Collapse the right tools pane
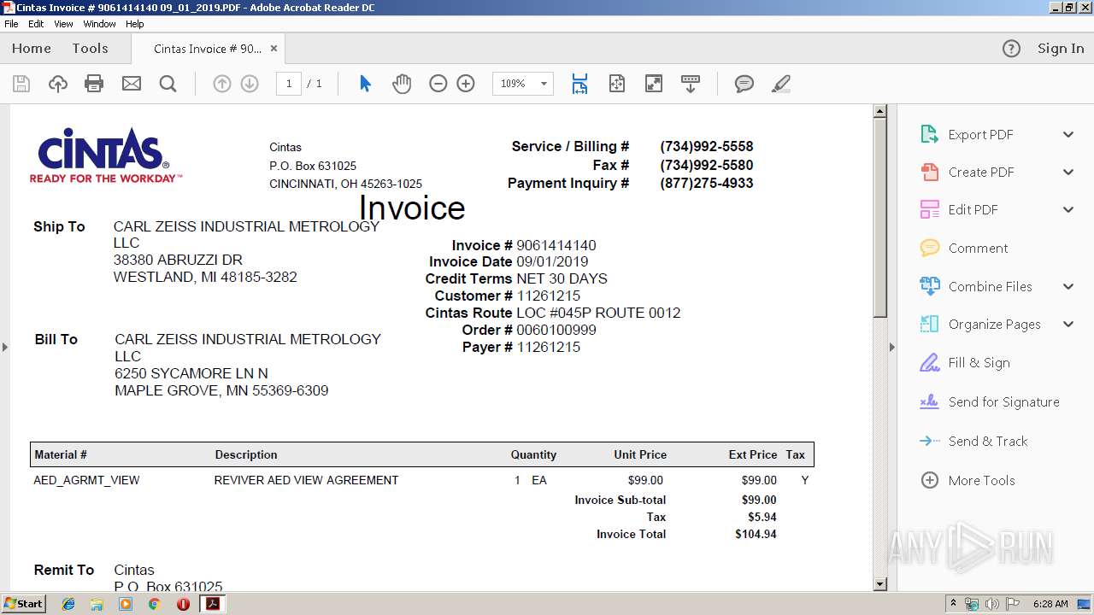Viewport: 1094px width, 615px height. pos(891,347)
